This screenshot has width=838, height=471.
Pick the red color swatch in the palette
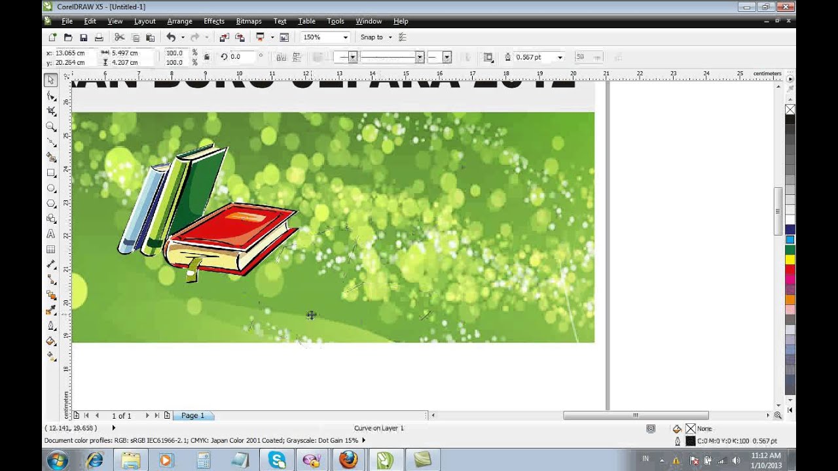[x=790, y=270]
